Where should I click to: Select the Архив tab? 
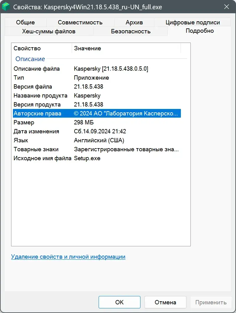tap(134, 22)
